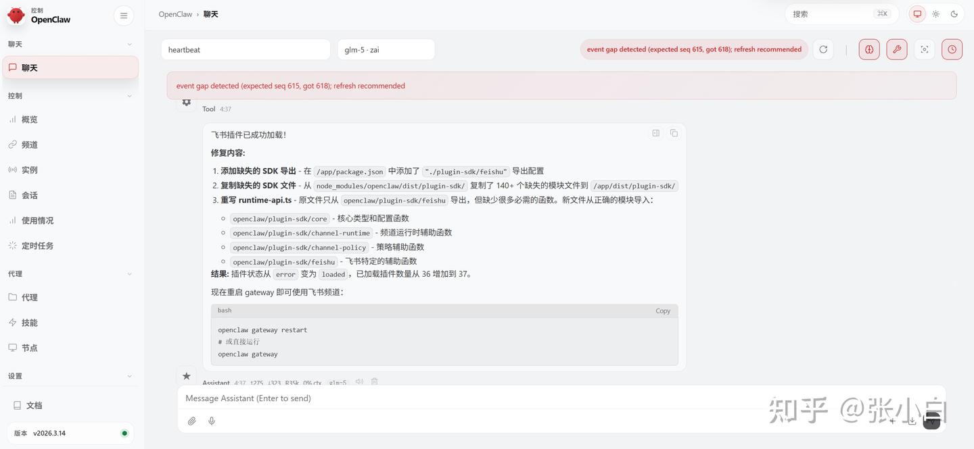
Task: Open 文档 documentation link
Action: point(71,405)
